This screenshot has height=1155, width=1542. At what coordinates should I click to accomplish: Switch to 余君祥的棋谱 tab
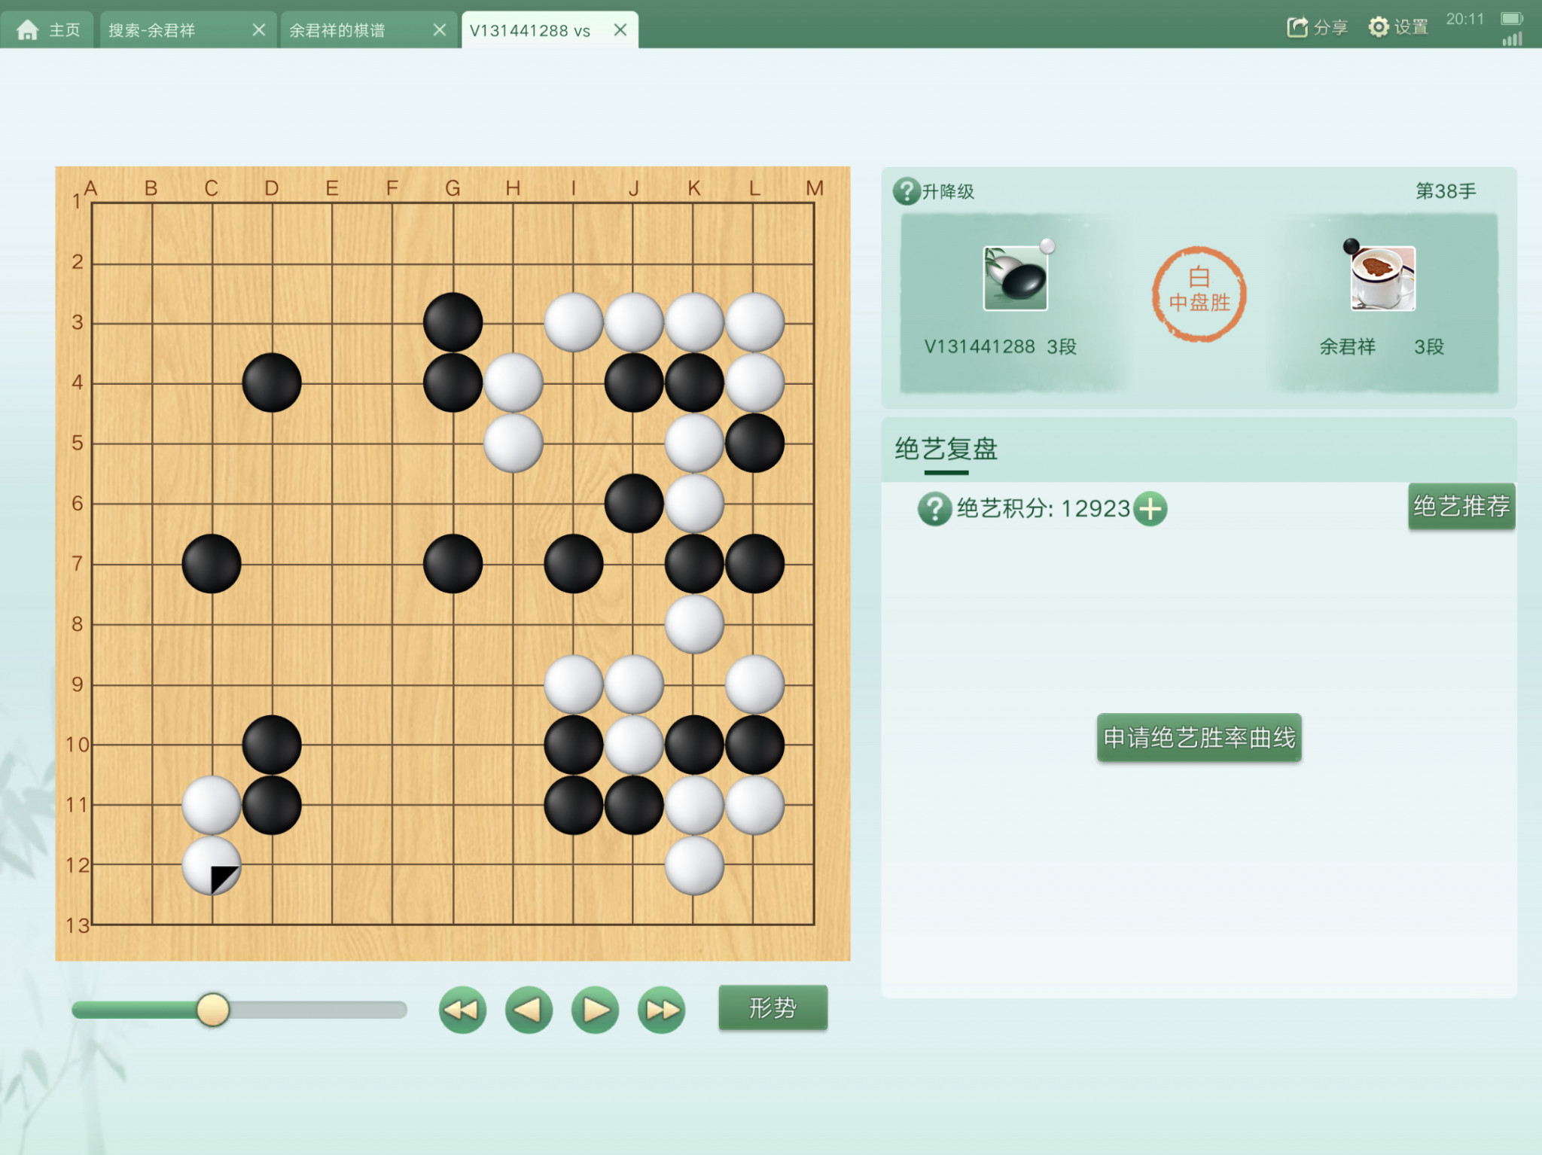click(x=352, y=30)
